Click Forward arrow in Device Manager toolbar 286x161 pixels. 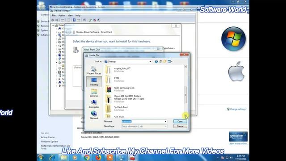(57, 20)
